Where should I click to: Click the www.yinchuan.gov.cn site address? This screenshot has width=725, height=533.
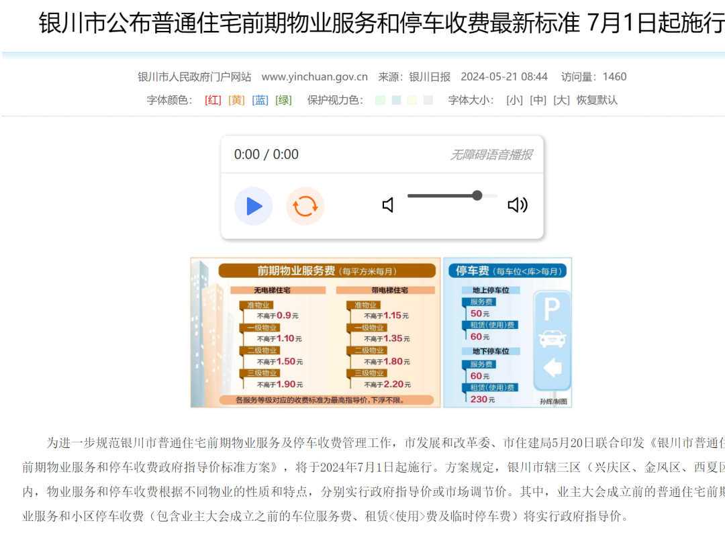click(x=314, y=77)
